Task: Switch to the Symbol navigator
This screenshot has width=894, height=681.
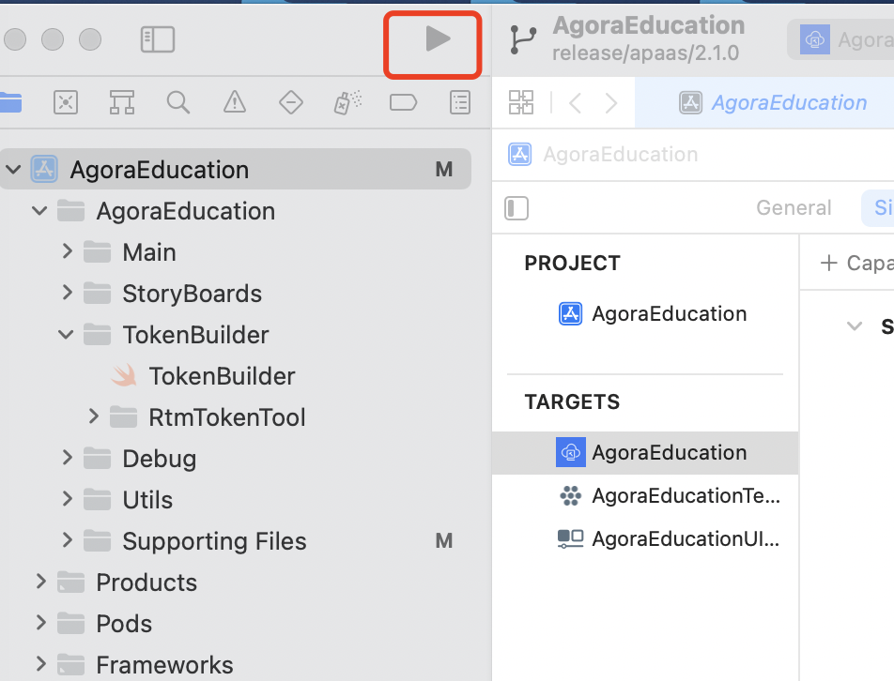Action: coord(121,103)
